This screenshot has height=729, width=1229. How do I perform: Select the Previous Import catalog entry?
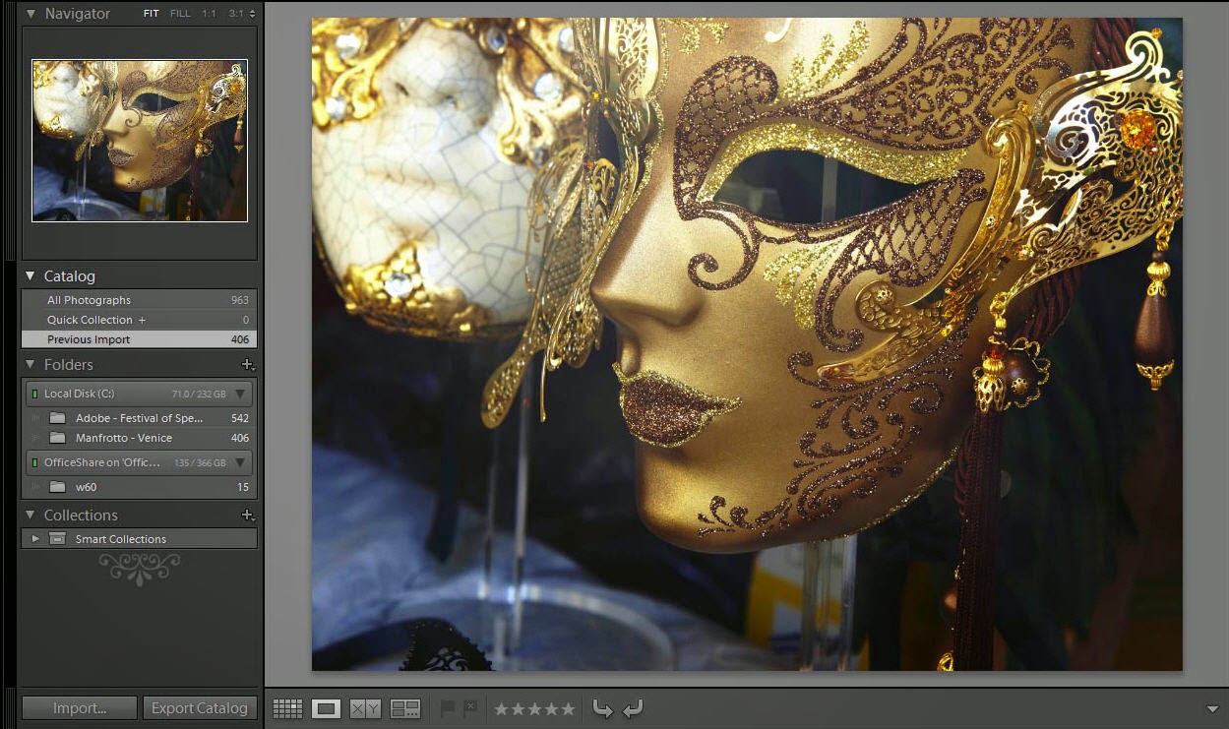pyautogui.click(x=89, y=338)
